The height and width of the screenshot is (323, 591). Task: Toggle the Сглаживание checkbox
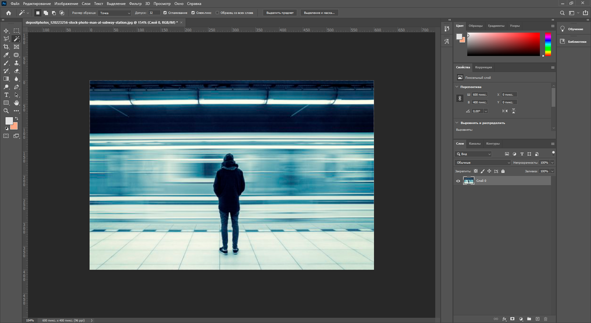(165, 13)
